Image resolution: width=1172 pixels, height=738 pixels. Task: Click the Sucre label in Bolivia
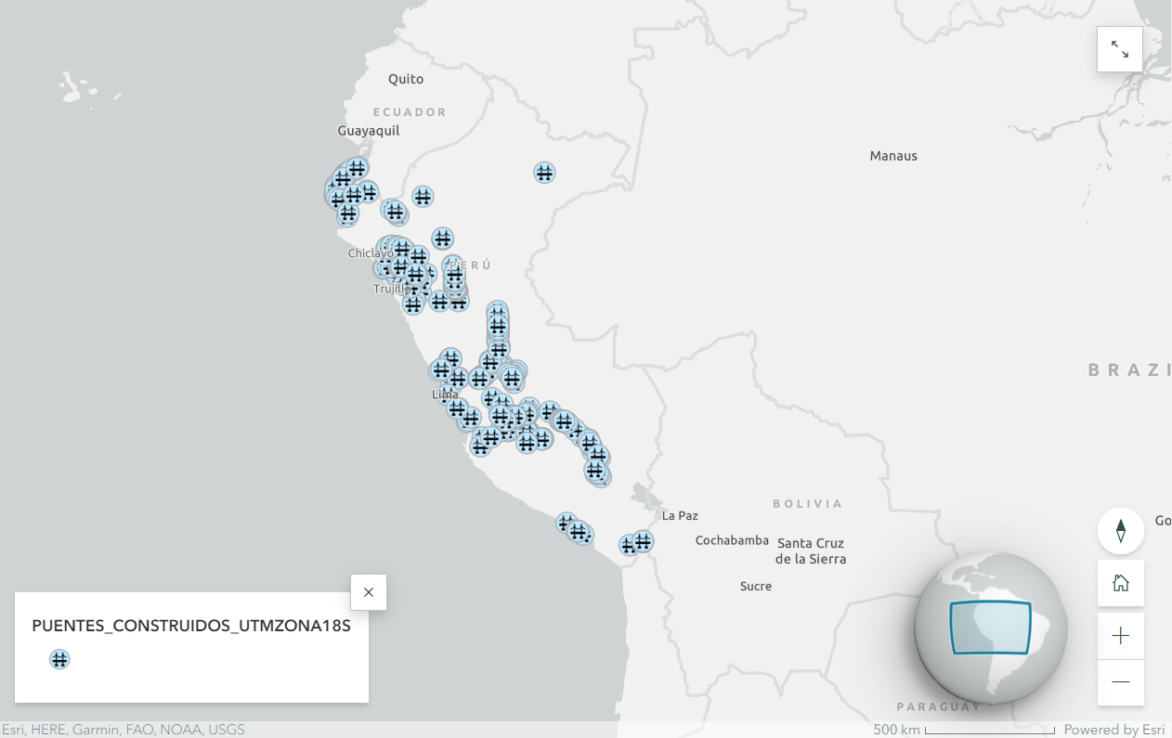click(756, 586)
